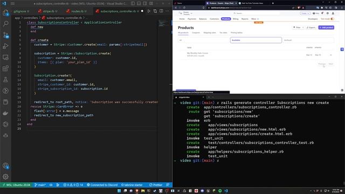This screenshot has width=345, height=194.
Task: Open the Products Filter button
Action: point(298,27)
